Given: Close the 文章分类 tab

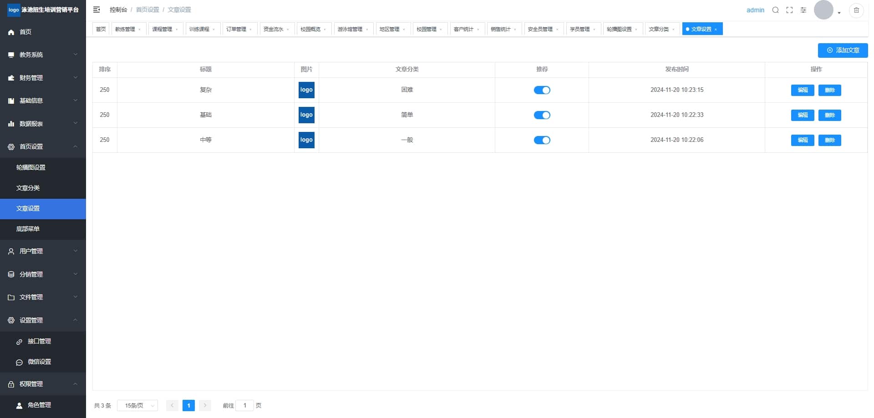Looking at the screenshot, I should pyautogui.click(x=674, y=30).
